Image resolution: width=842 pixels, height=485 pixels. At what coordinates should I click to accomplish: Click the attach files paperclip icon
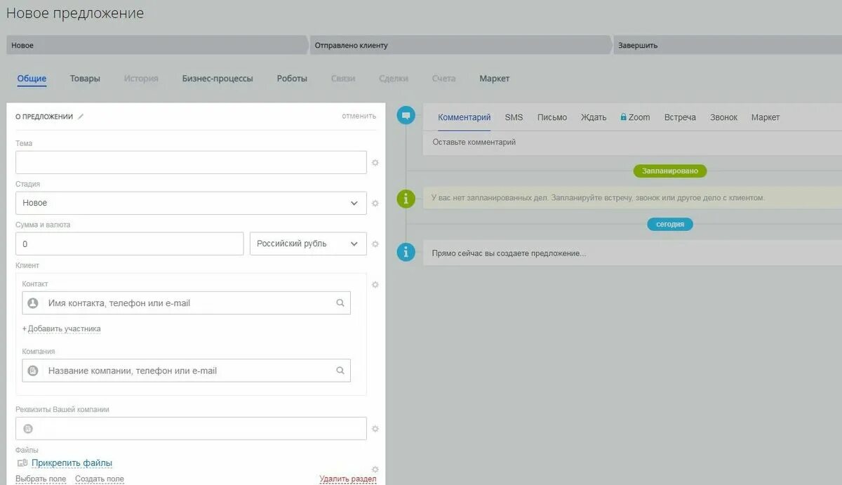[x=22, y=463]
